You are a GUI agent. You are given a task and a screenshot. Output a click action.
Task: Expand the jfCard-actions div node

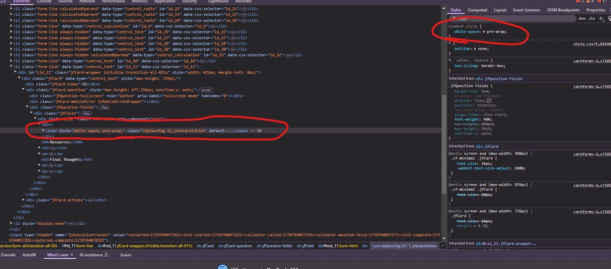pyautogui.click(x=23, y=200)
